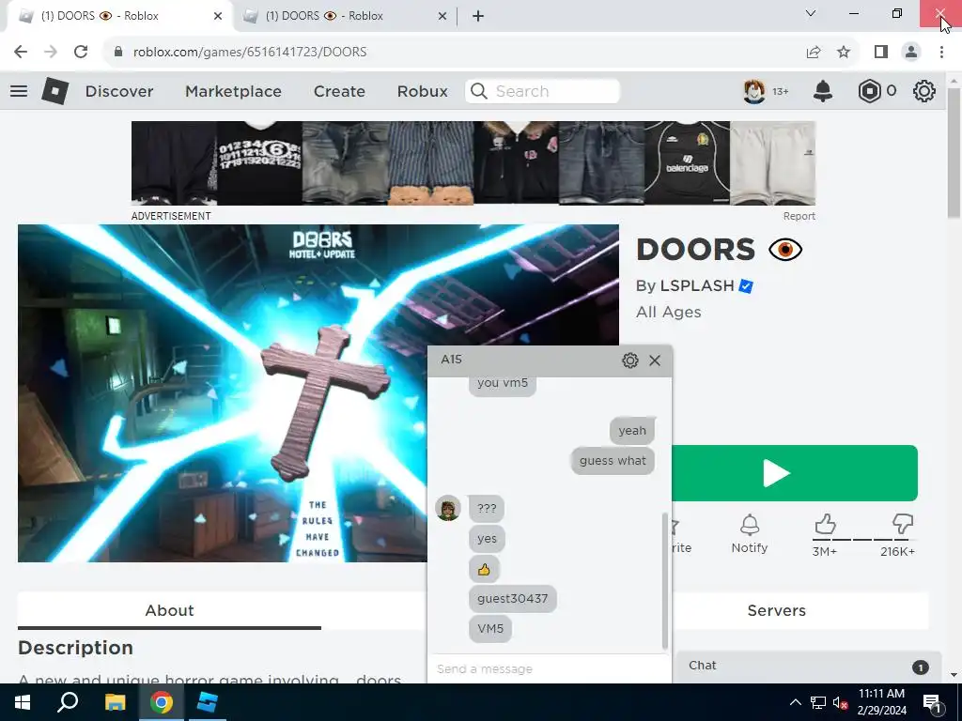Click the Roblox logo home icon
This screenshot has width=962, height=721.
(x=54, y=91)
